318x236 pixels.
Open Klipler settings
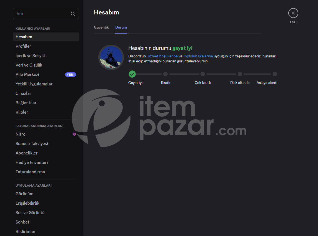tap(46, 112)
